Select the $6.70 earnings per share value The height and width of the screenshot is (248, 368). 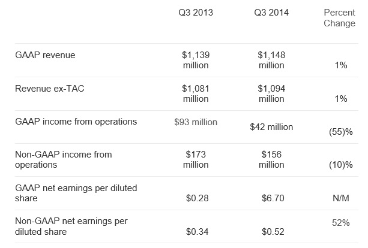click(271, 198)
